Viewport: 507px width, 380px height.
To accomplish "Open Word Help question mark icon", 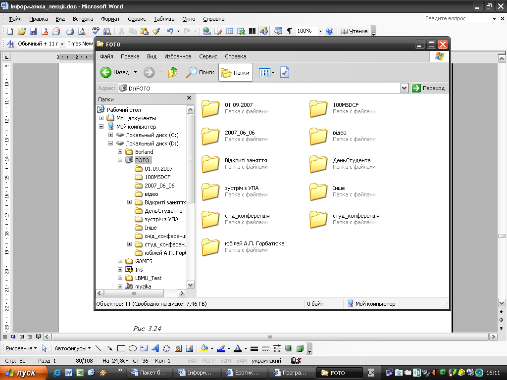I will point(329,31).
